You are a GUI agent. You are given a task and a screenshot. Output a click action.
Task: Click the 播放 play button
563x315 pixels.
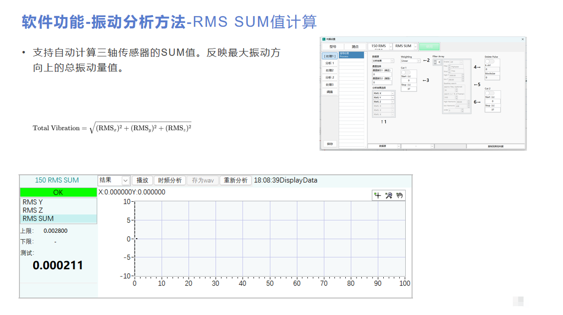pyautogui.click(x=142, y=180)
